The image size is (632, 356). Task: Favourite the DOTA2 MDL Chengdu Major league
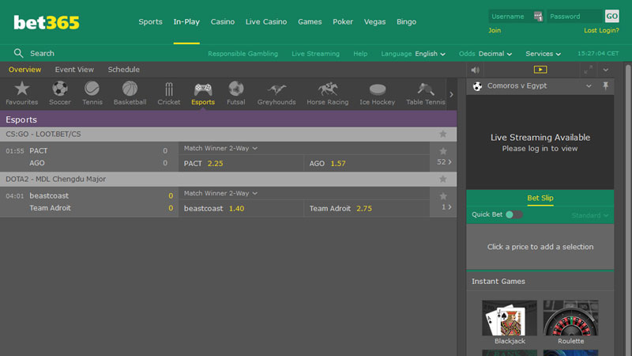443,179
